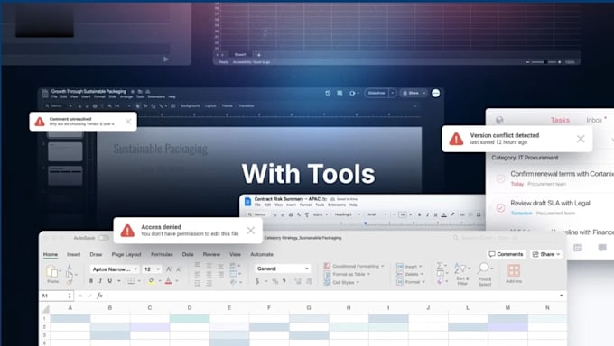Open the Excel Automate tab

[x=262, y=254]
